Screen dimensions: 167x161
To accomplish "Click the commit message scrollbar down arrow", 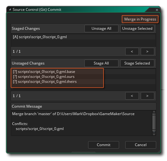I will pyautogui.click(x=154, y=134).
